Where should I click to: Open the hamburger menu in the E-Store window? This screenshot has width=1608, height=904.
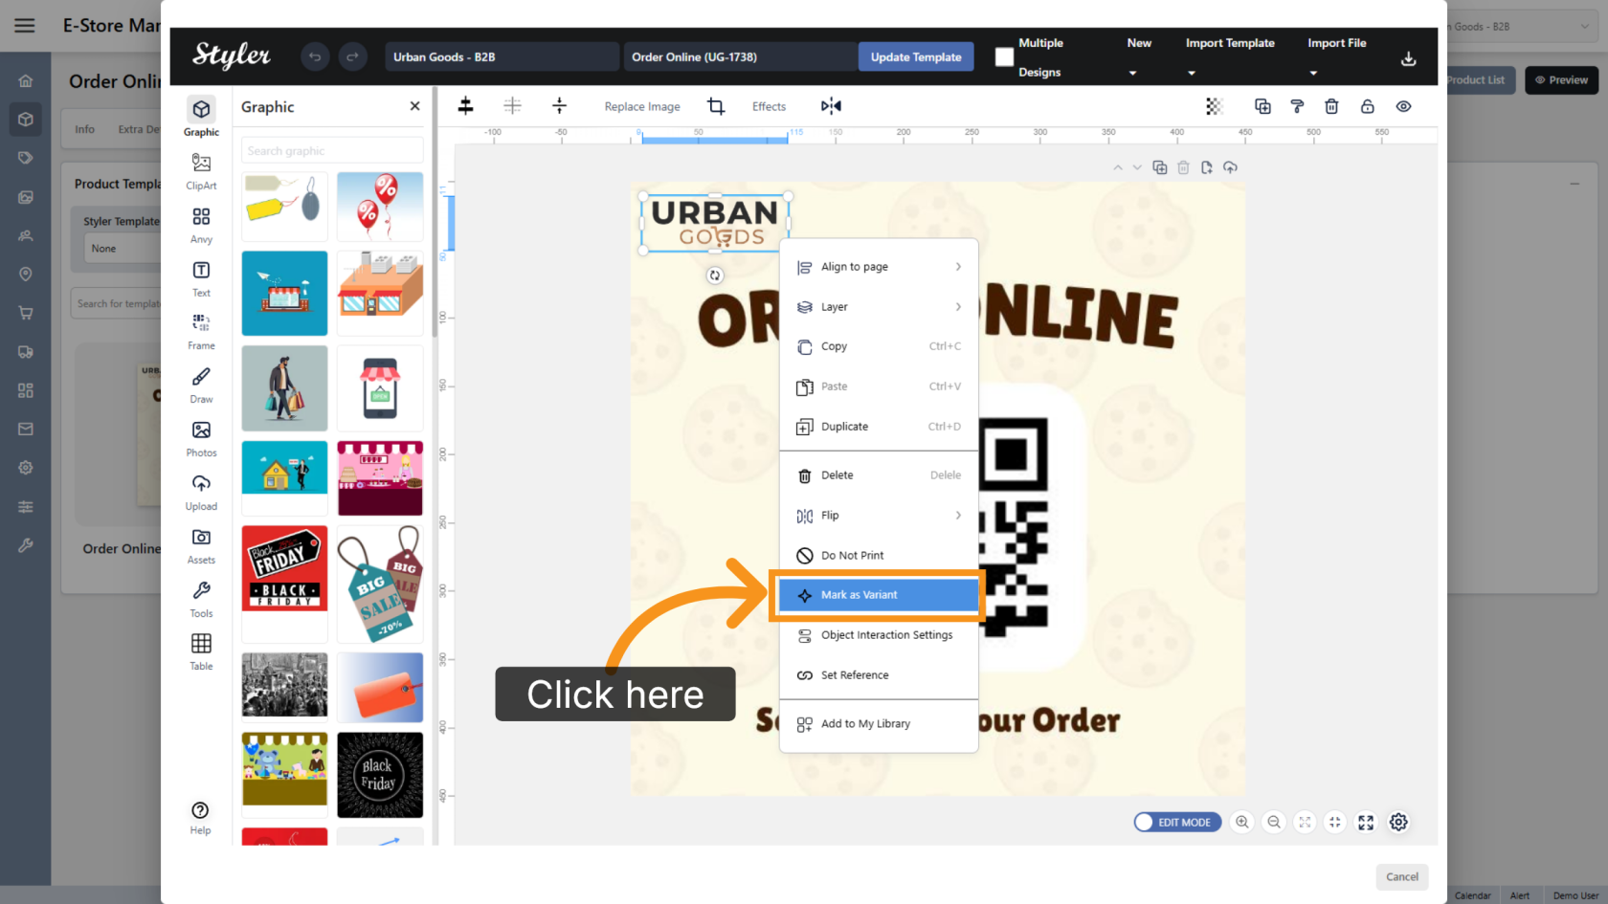[x=25, y=26]
